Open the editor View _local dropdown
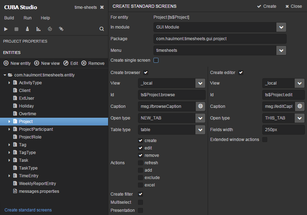The image size is (307, 215). pyautogui.click(x=300, y=83)
